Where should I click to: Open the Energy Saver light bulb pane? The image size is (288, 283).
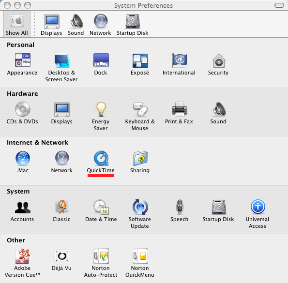point(101,117)
